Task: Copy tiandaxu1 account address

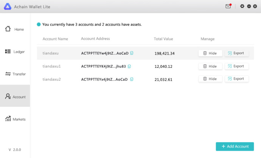Action: pyautogui.click(x=129, y=66)
